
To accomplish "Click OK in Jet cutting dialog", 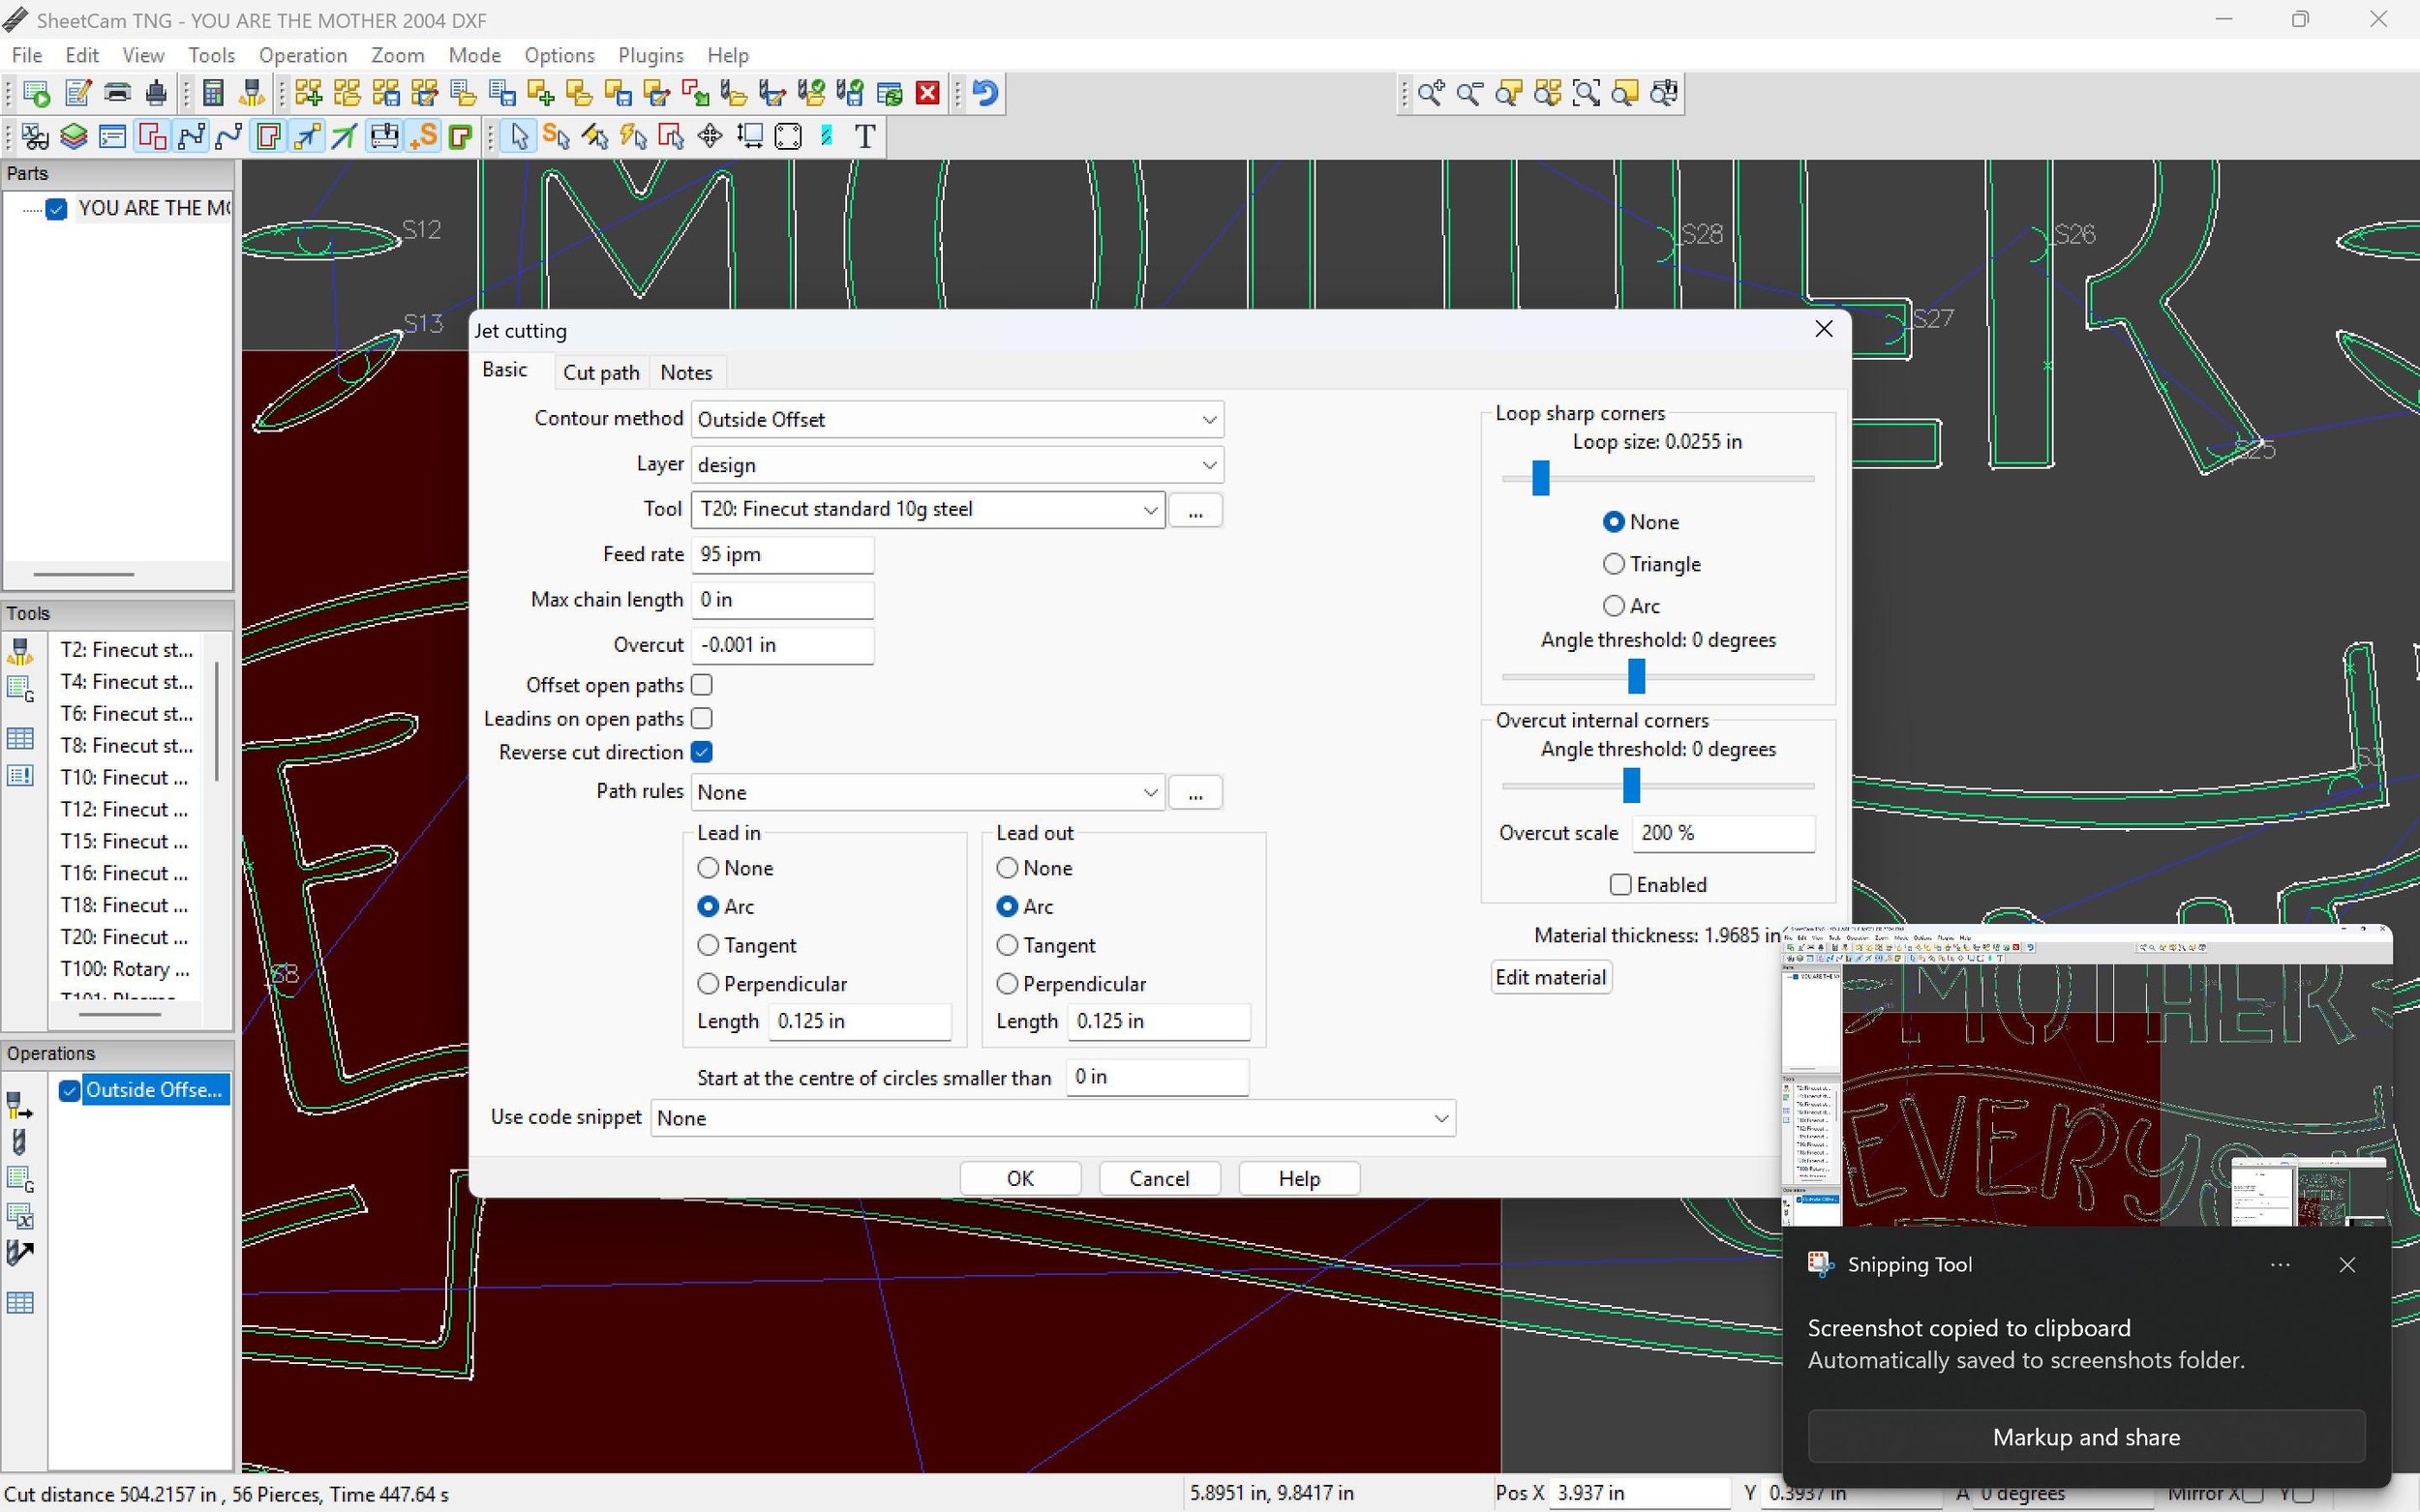I will (x=1020, y=1178).
